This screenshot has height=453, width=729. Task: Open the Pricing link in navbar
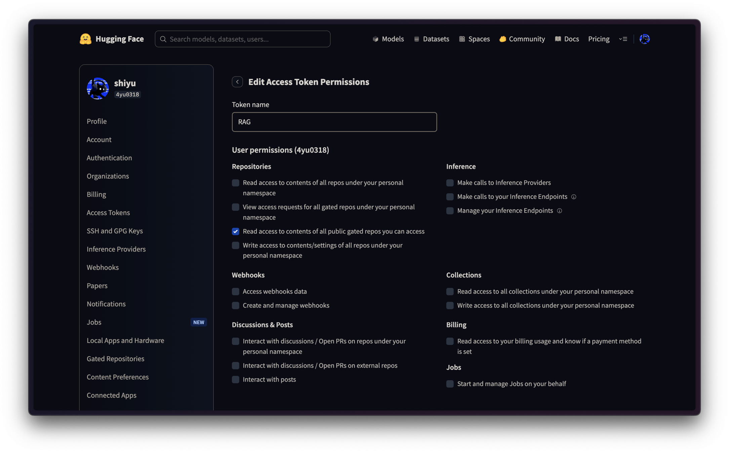click(x=599, y=39)
